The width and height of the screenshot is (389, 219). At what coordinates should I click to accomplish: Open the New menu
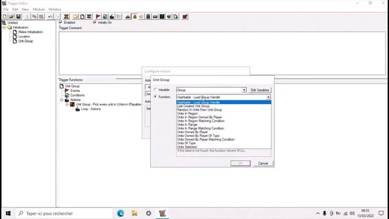26,9
